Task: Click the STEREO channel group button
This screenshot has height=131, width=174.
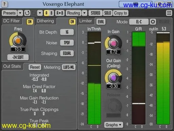Action: (95, 13)
